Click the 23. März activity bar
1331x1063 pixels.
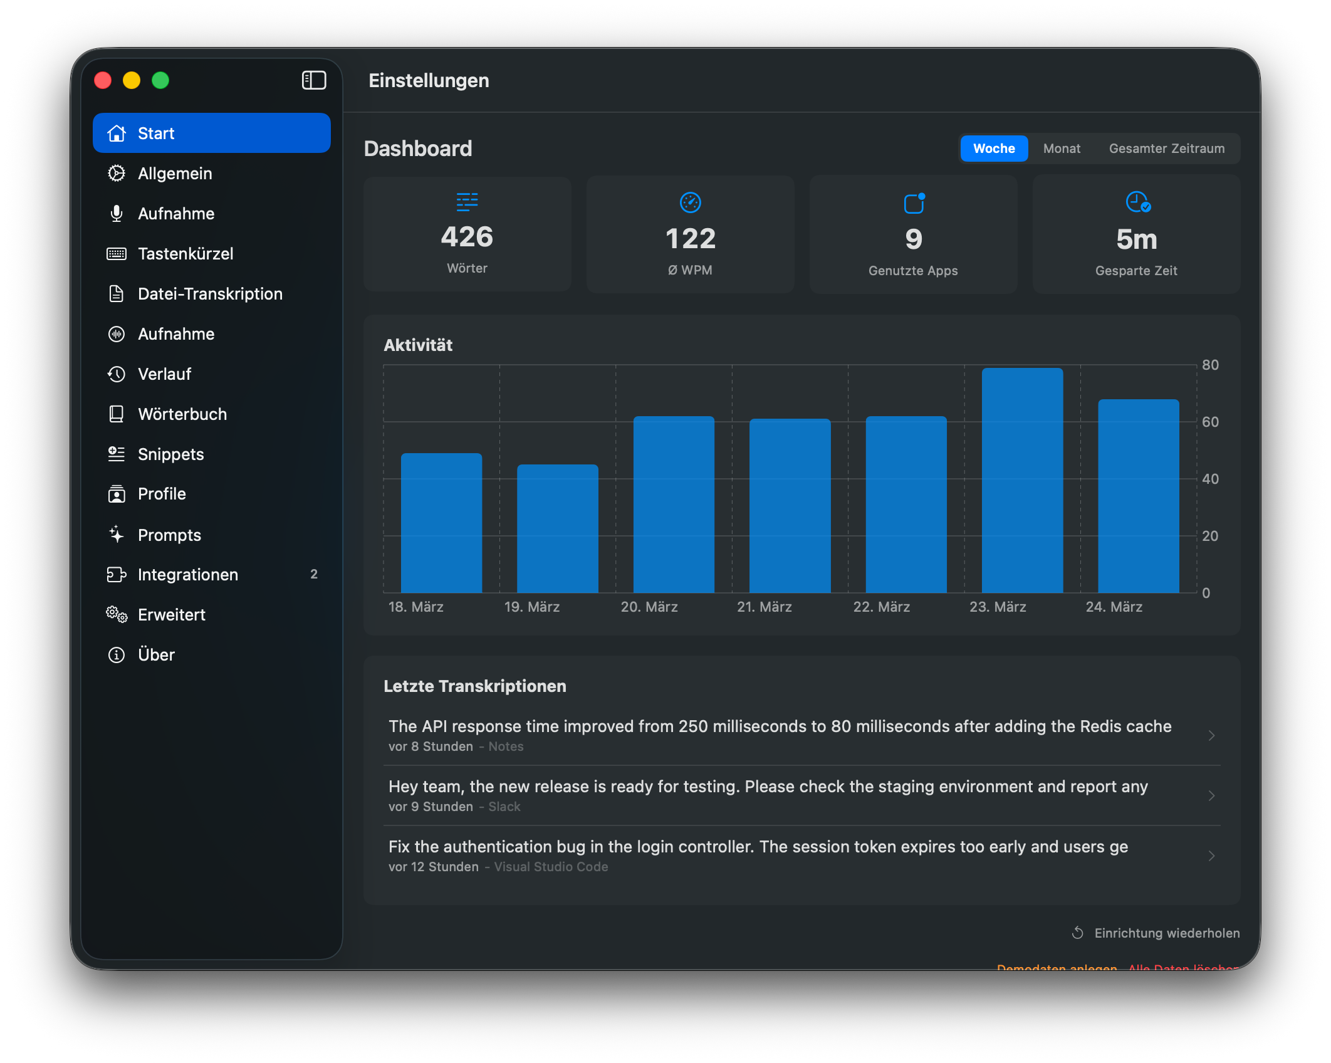point(1022,480)
